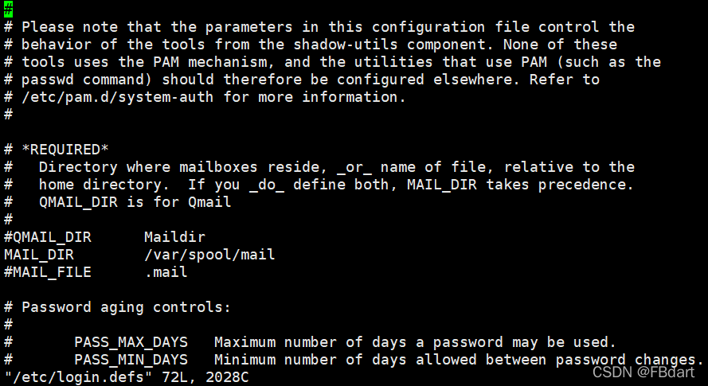The image size is (708, 386).
Task: Click the #MAIL_FILE commented entry
Action: click(48, 272)
